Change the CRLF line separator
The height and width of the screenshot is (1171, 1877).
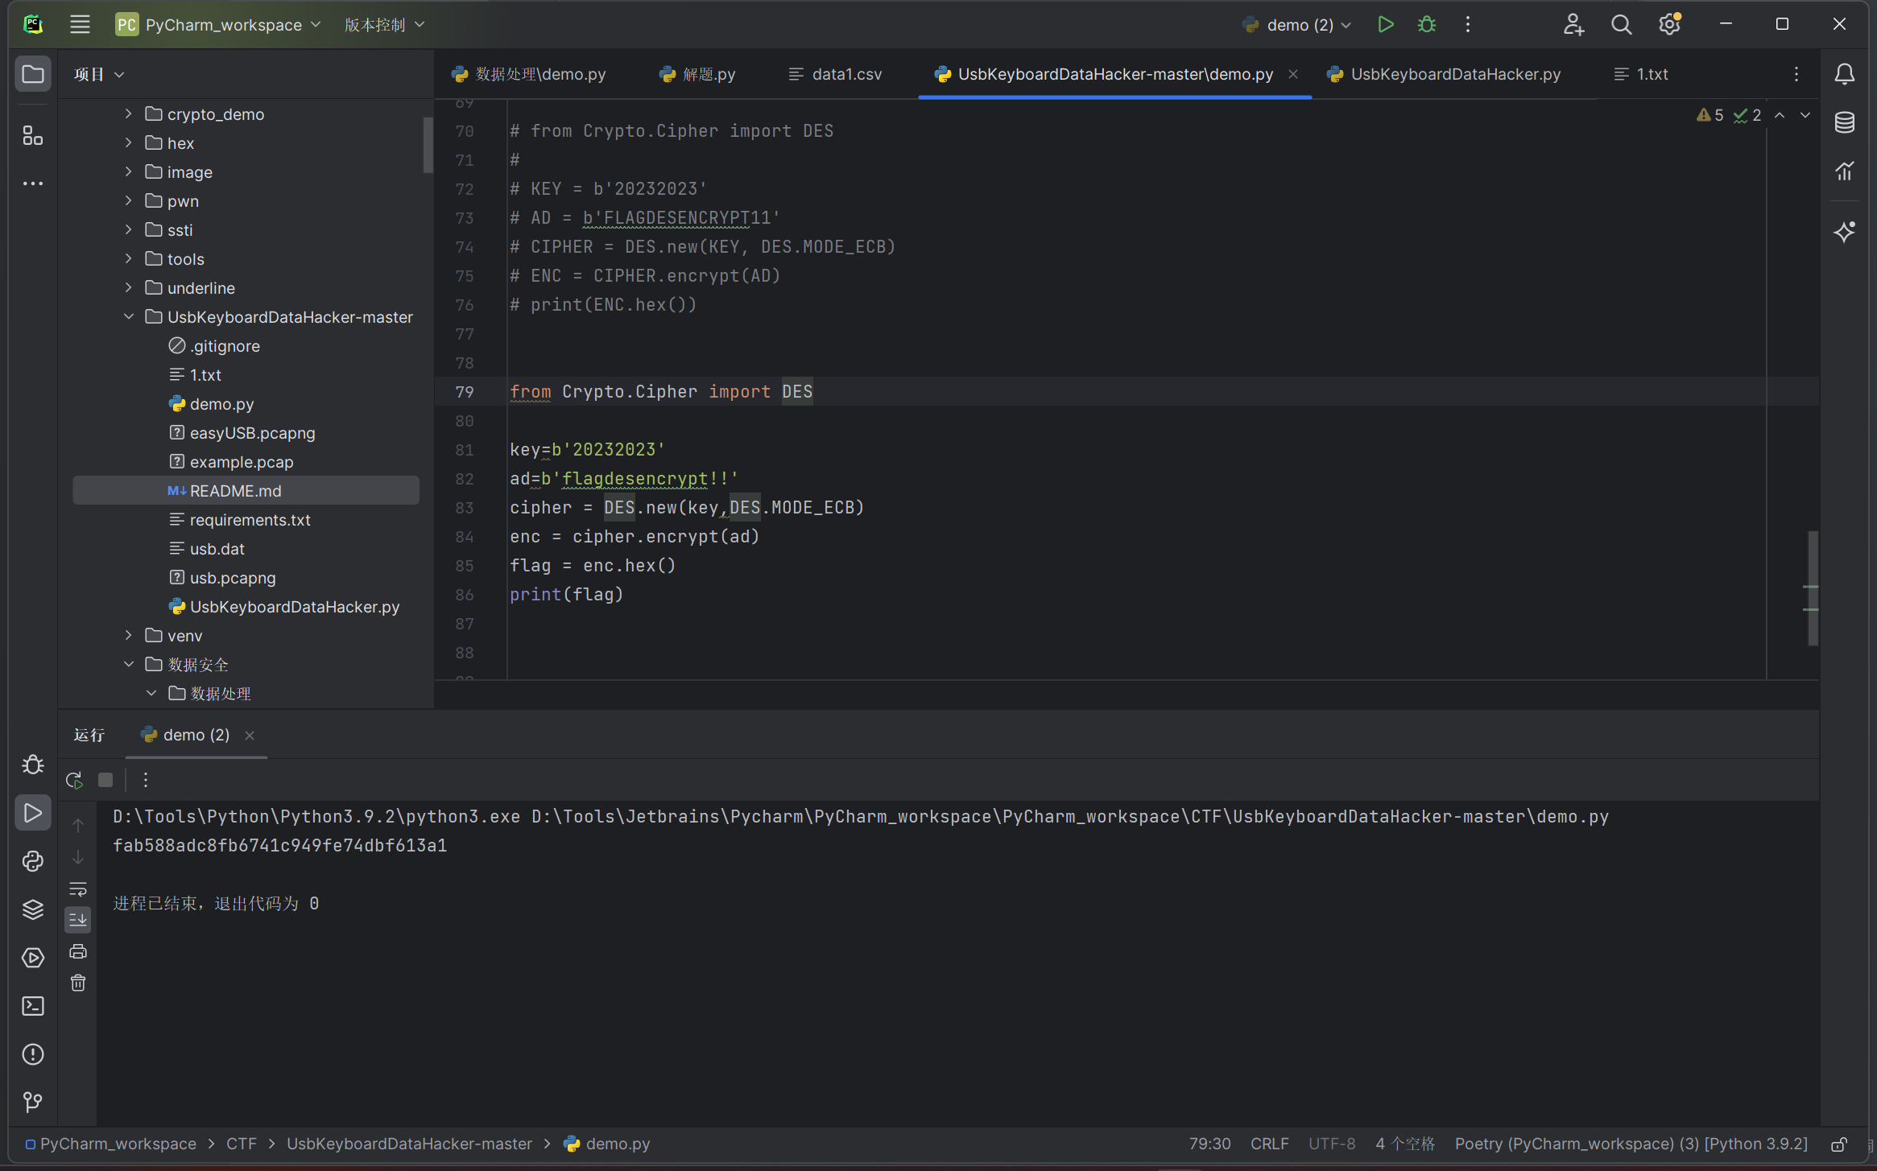(x=1269, y=1144)
